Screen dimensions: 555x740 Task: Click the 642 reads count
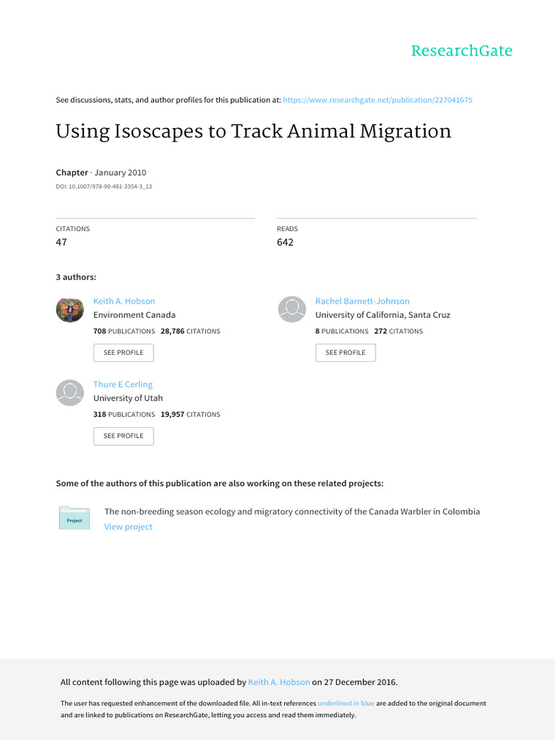[285, 242]
